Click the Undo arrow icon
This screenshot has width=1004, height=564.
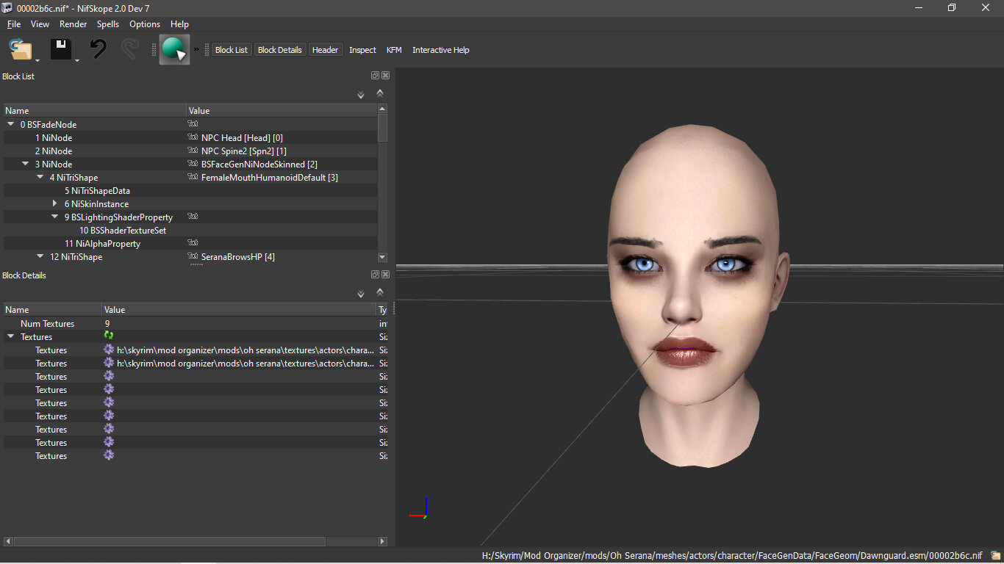(x=98, y=49)
